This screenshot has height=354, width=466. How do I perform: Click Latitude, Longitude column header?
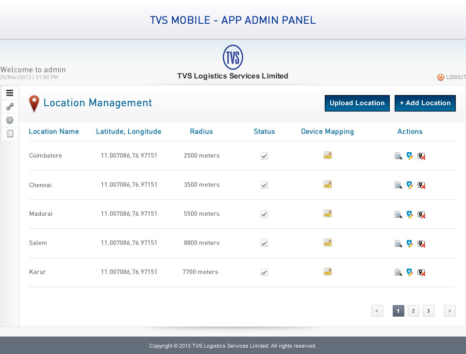tap(129, 131)
